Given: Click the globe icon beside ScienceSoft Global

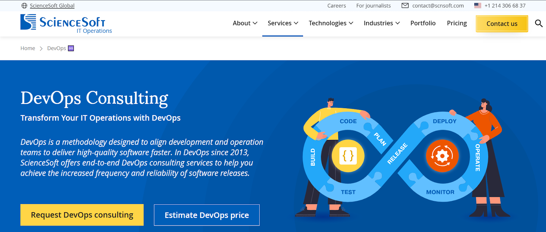Looking at the screenshot, I should click(x=24, y=6).
